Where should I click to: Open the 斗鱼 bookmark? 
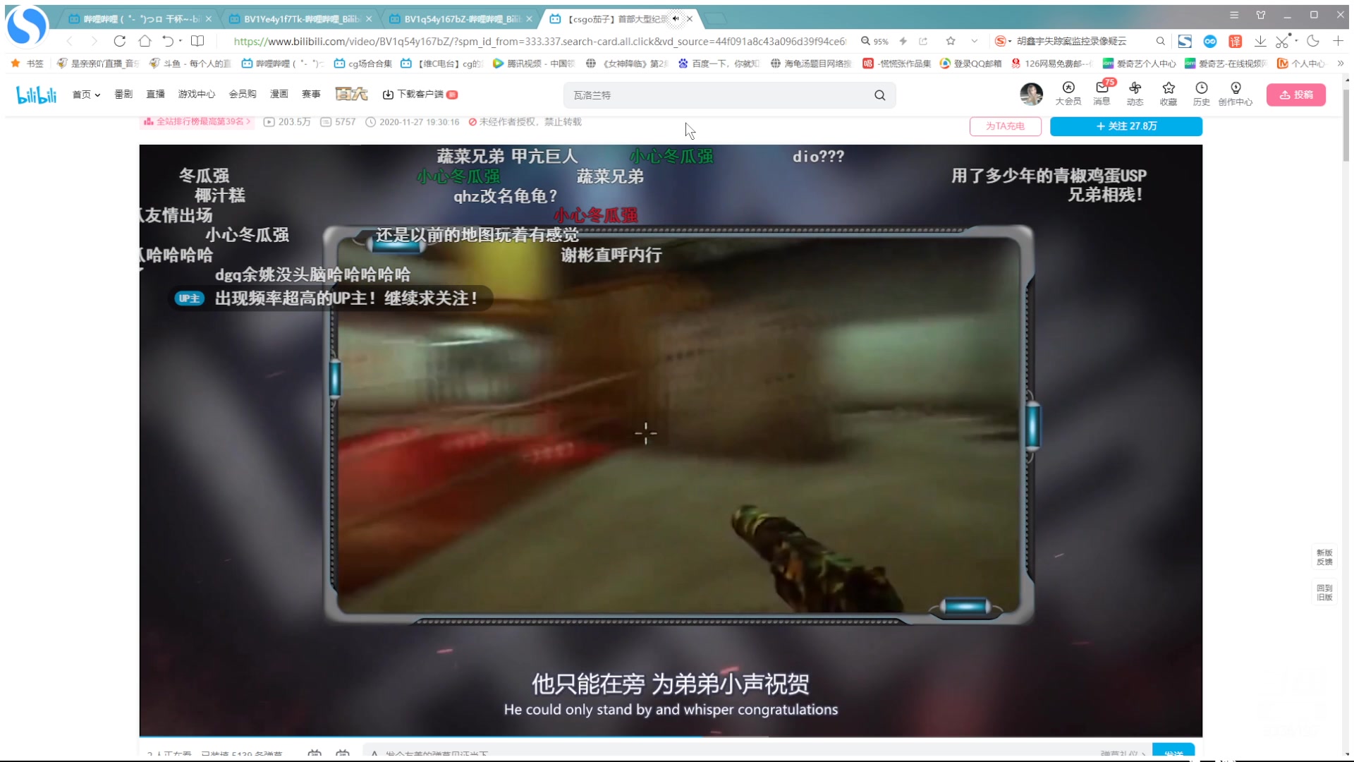pyautogui.click(x=190, y=64)
